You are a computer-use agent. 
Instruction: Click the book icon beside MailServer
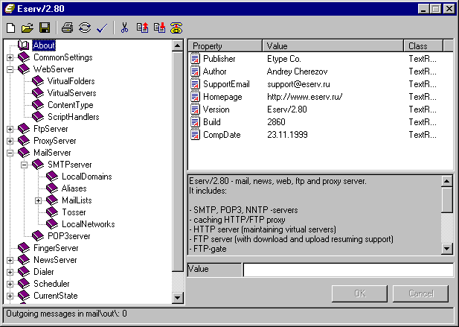coord(24,153)
